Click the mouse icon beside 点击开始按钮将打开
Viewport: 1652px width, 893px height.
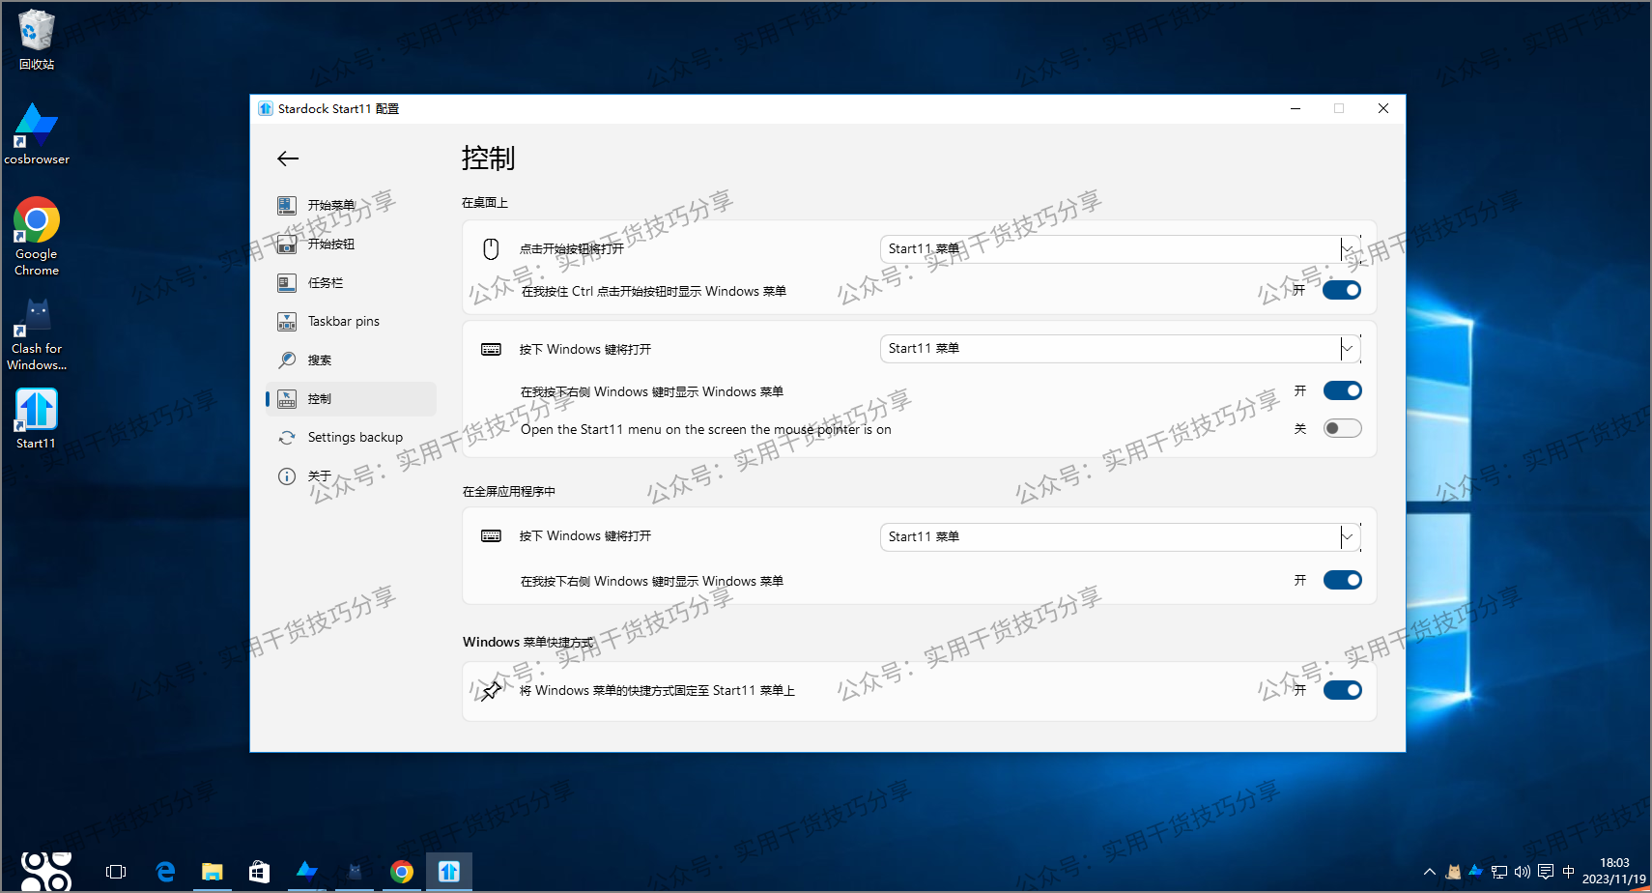(491, 248)
